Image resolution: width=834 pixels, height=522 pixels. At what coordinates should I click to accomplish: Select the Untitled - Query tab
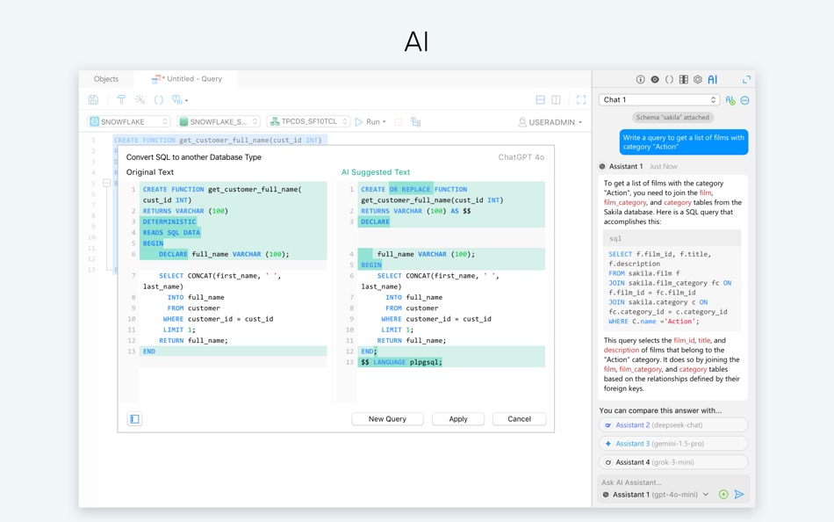point(186,79)
